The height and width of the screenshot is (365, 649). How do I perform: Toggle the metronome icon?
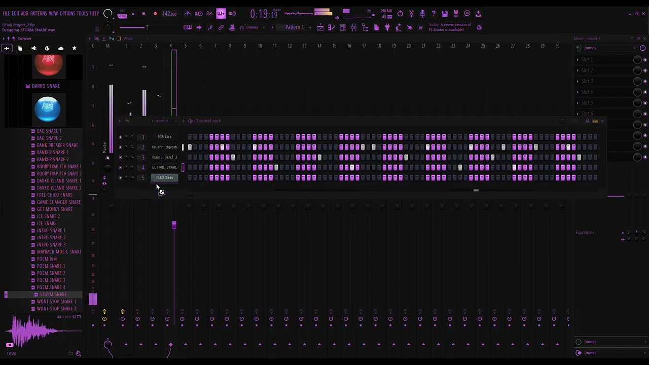coord(188,14)
